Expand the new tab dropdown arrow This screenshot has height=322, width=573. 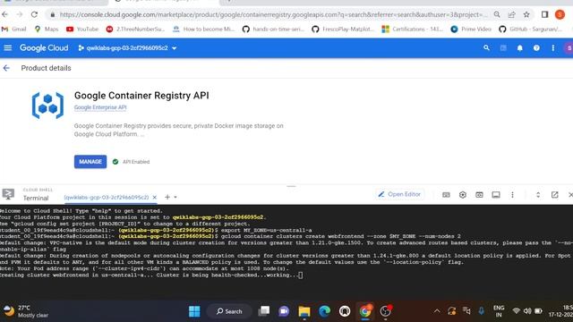(x=175, y=197)
